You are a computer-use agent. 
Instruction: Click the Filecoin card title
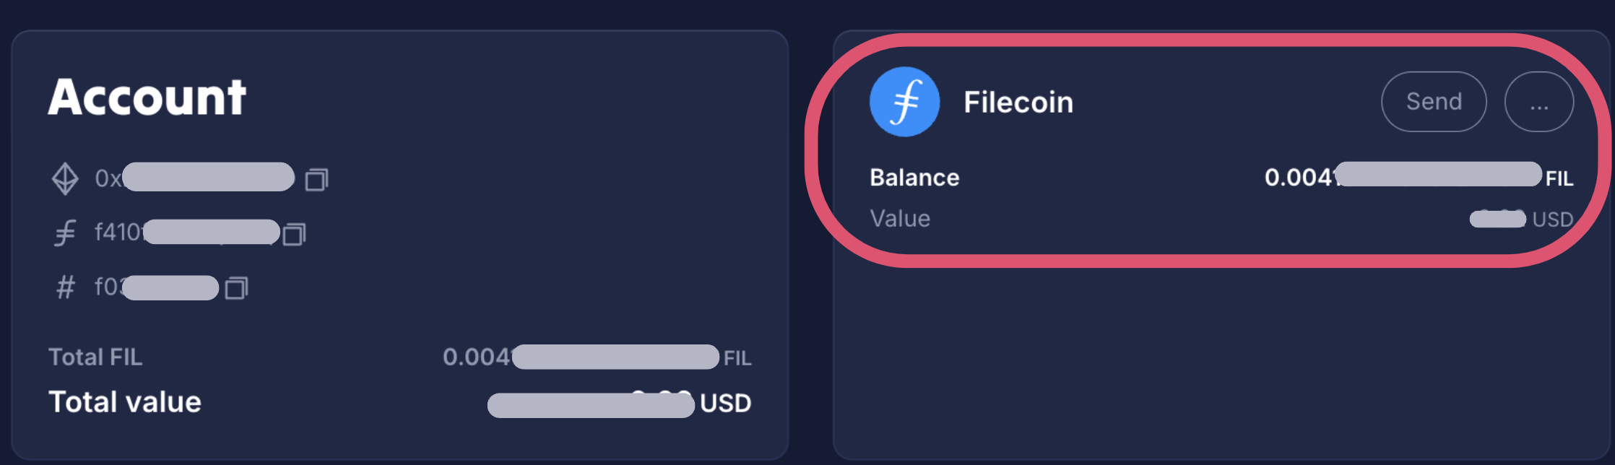1018,101
